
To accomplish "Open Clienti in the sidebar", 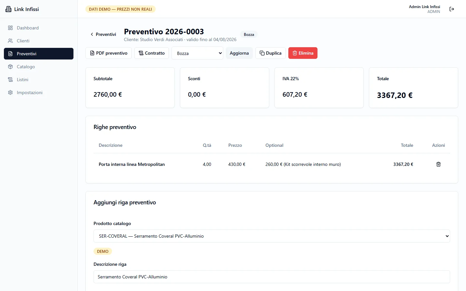I will tap(39, 41).
